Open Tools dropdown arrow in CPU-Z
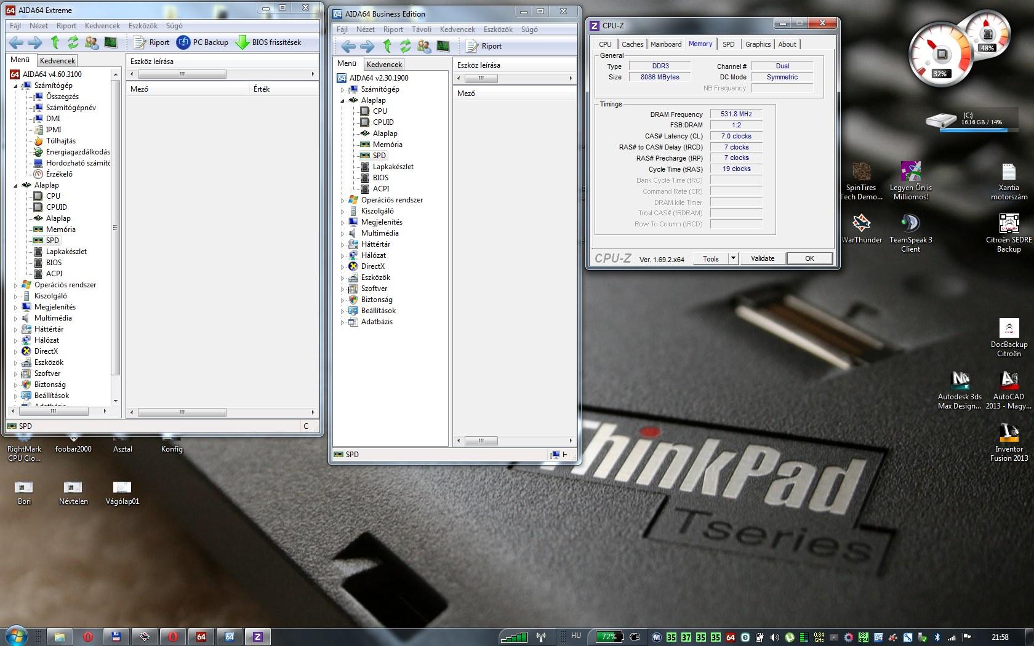 [x=733, y=259]
